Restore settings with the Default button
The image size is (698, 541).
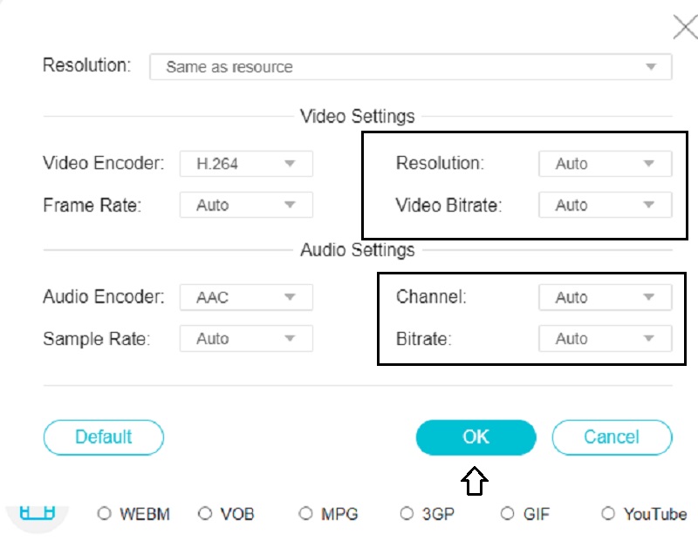coord(103,436)
